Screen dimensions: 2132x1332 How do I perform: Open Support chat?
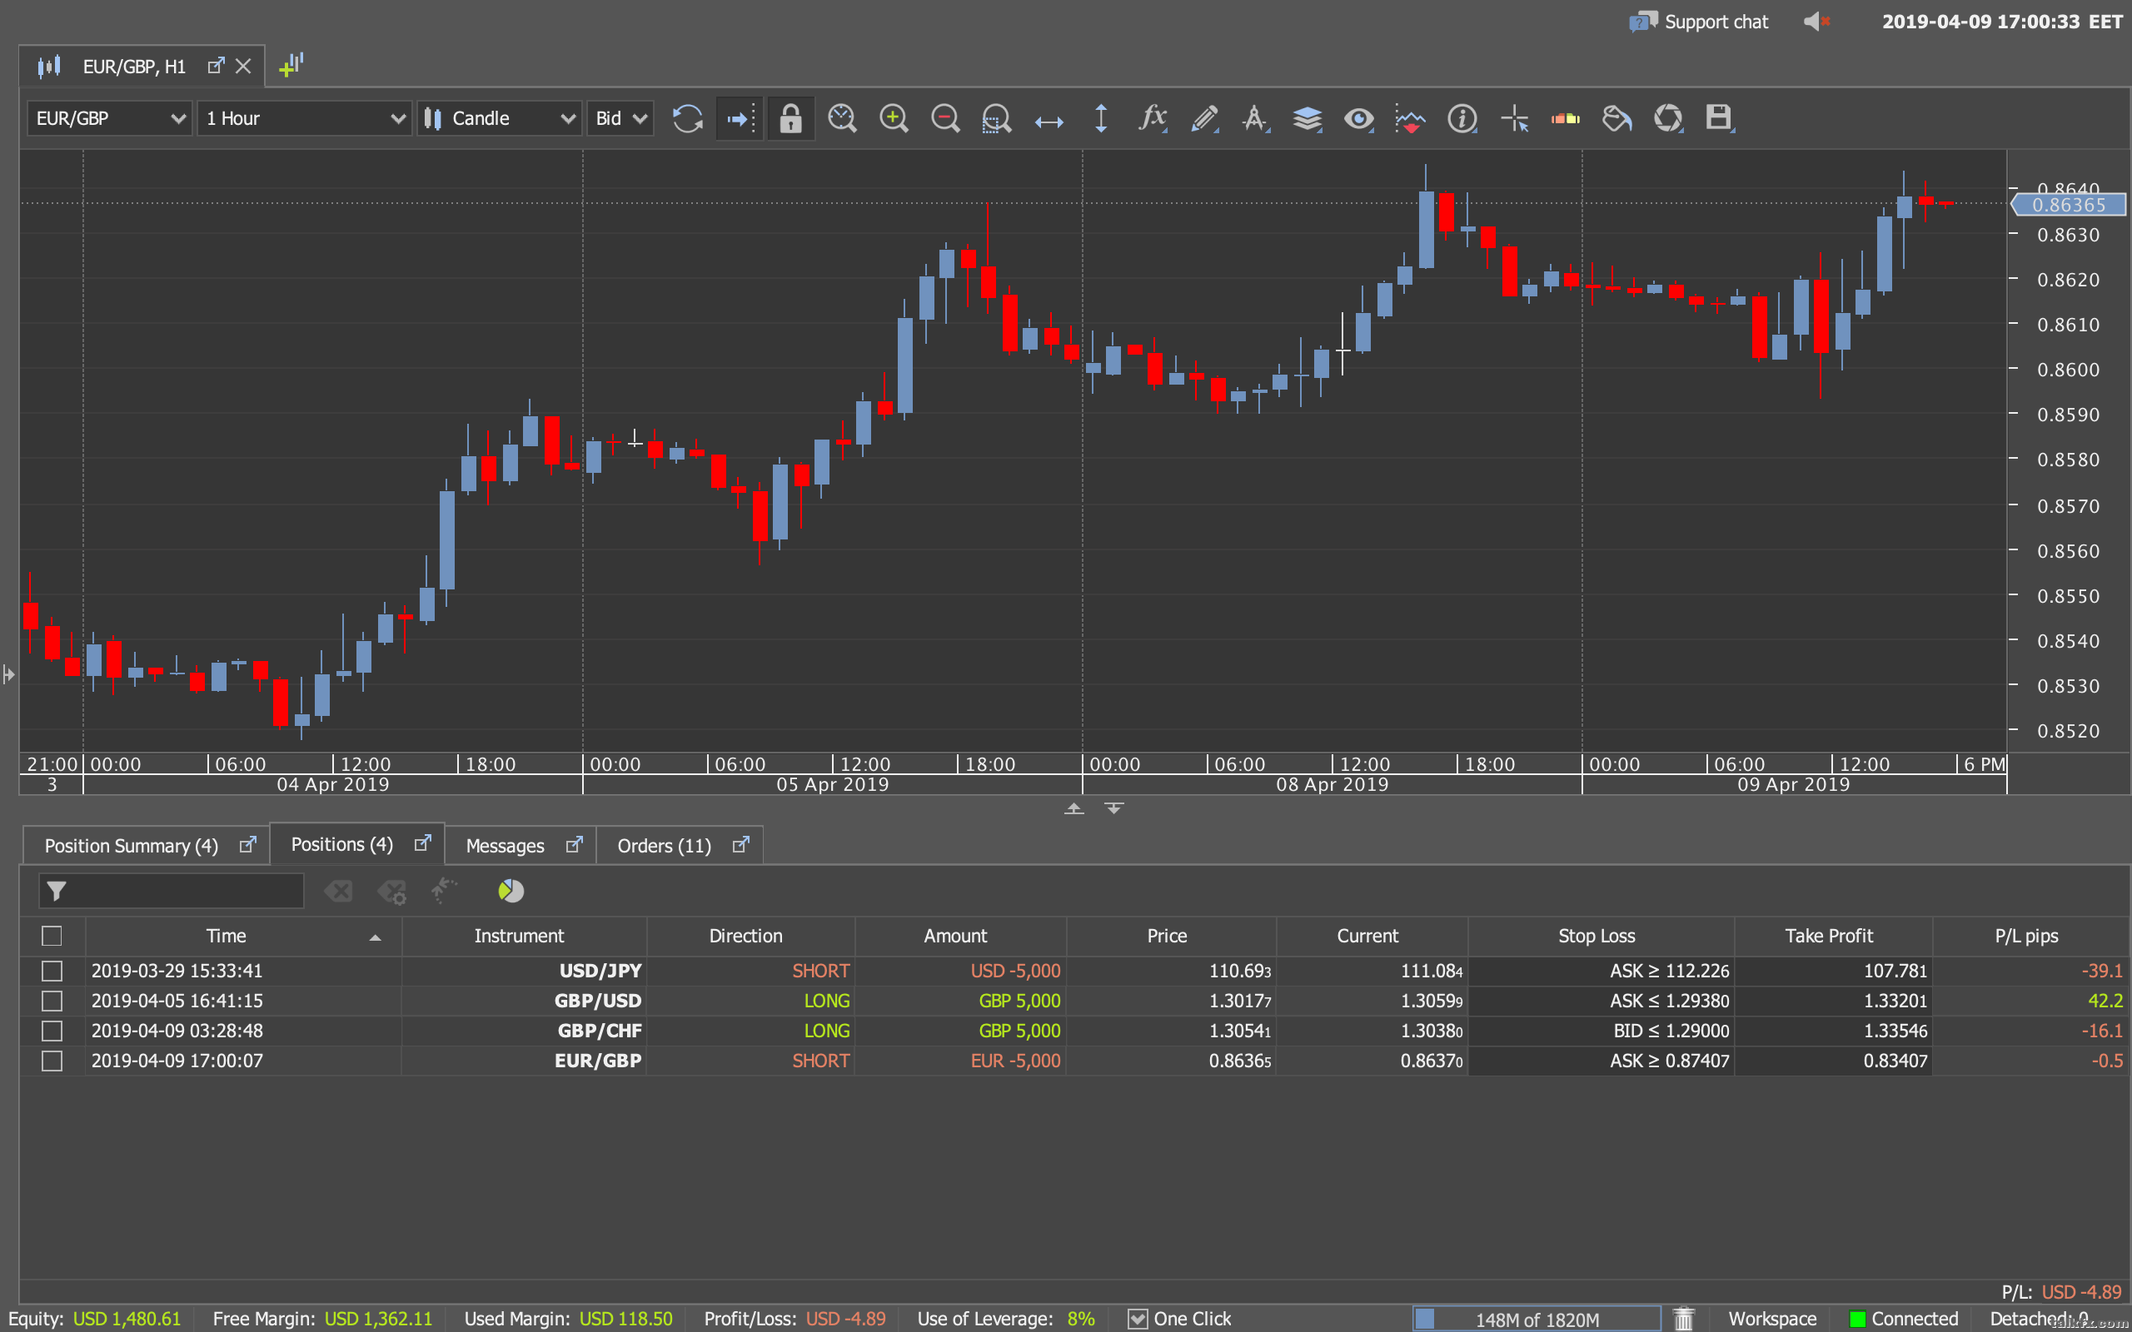click(1699, 22)
